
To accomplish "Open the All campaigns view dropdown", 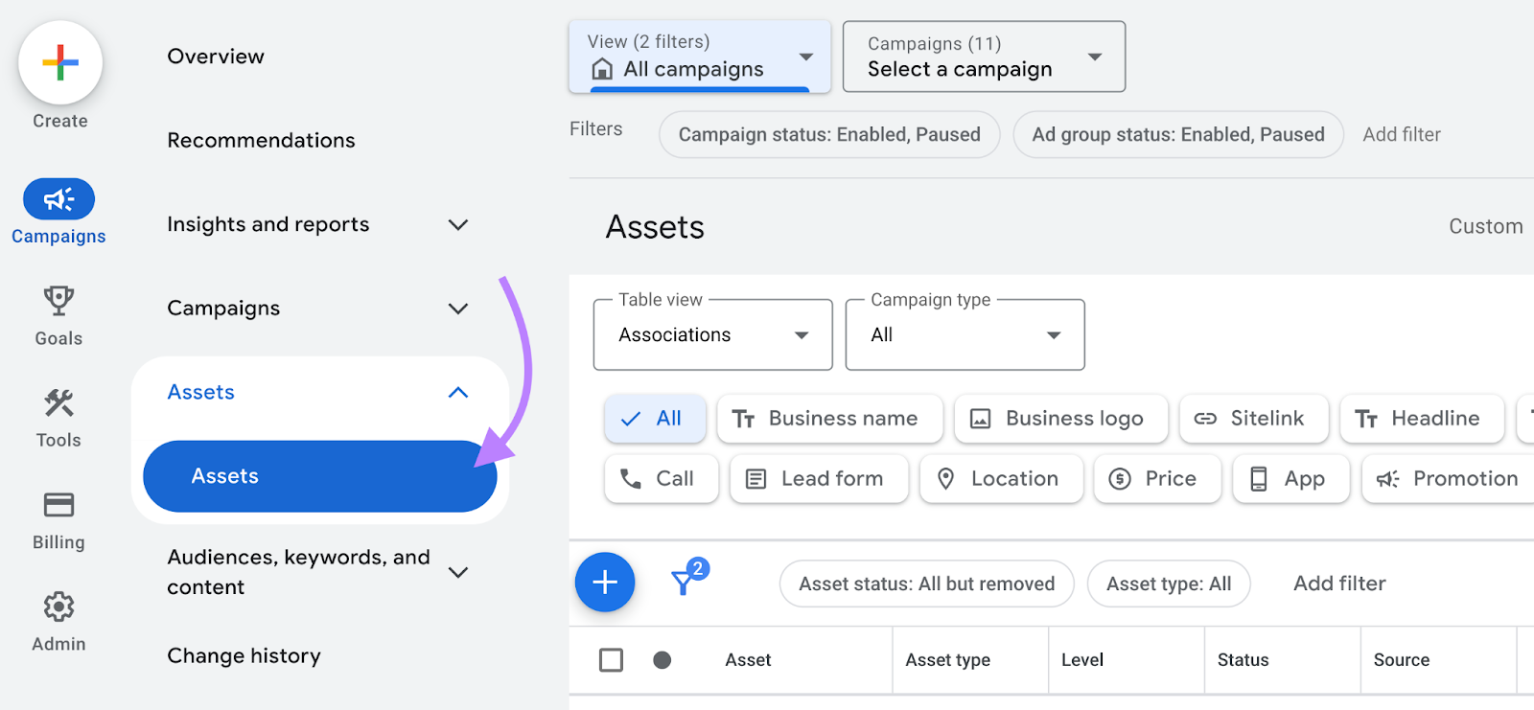I will coord(700,57).
